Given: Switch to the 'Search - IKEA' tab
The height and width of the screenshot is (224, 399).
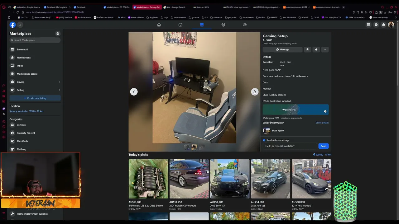Looking at the screenshot, I should (x=206, y=7).
